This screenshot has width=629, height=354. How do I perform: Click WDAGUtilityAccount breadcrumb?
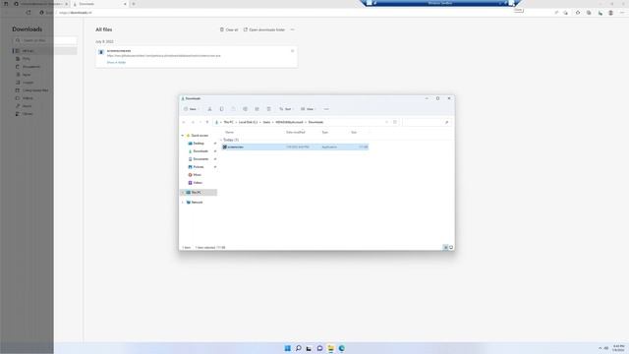[289, 122]
